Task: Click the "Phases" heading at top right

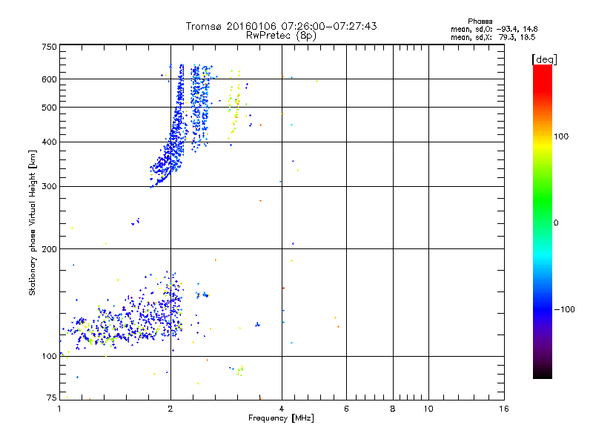Action: coord(480,22)
